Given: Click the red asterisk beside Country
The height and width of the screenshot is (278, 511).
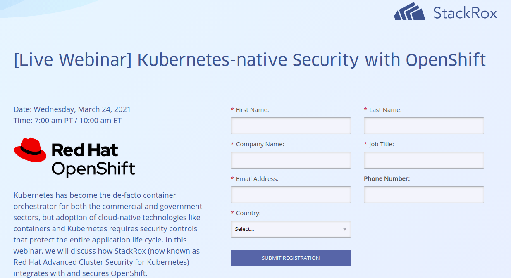Looking at the screenshot, I should (x=231, y=213).
